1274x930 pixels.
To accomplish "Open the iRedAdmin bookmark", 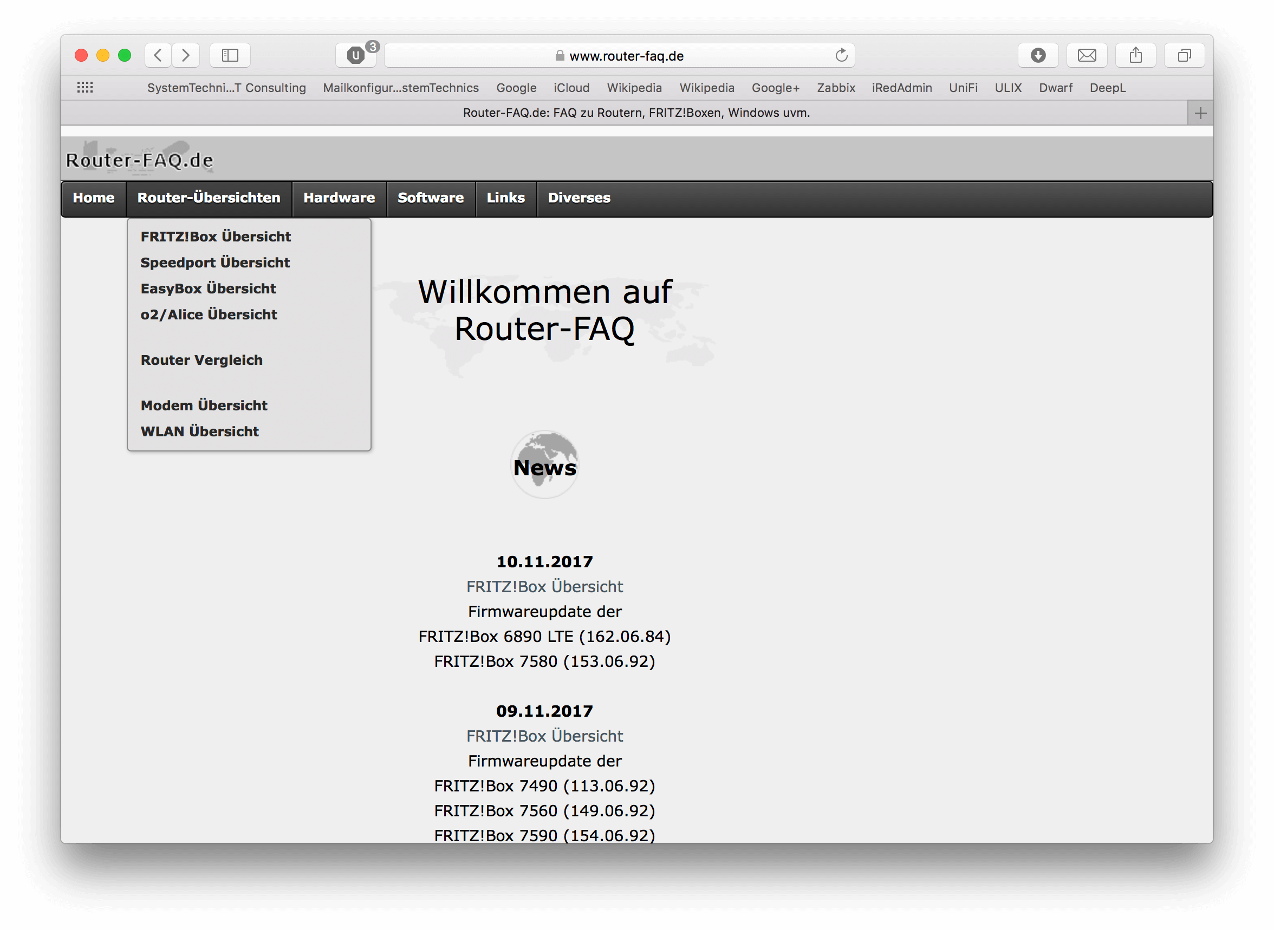I will pos(902,88).
